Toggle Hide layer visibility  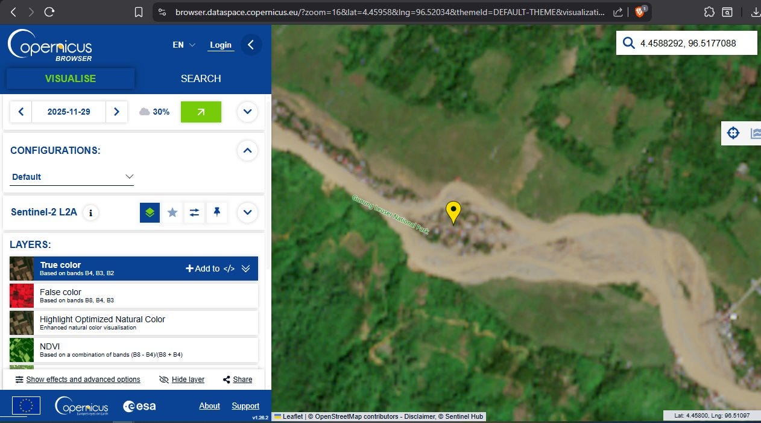182,380
